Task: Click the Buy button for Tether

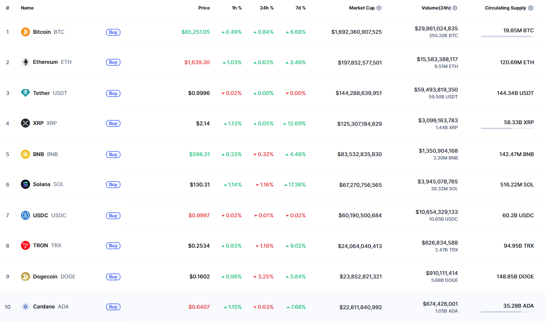Action: click(x=113, y=93)
